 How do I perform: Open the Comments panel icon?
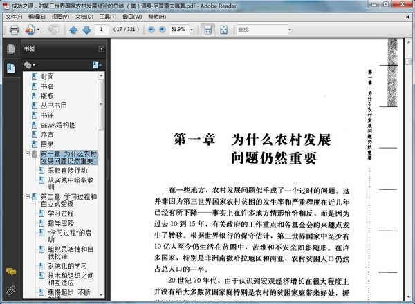pyautogui.click(x=11, y=272)
